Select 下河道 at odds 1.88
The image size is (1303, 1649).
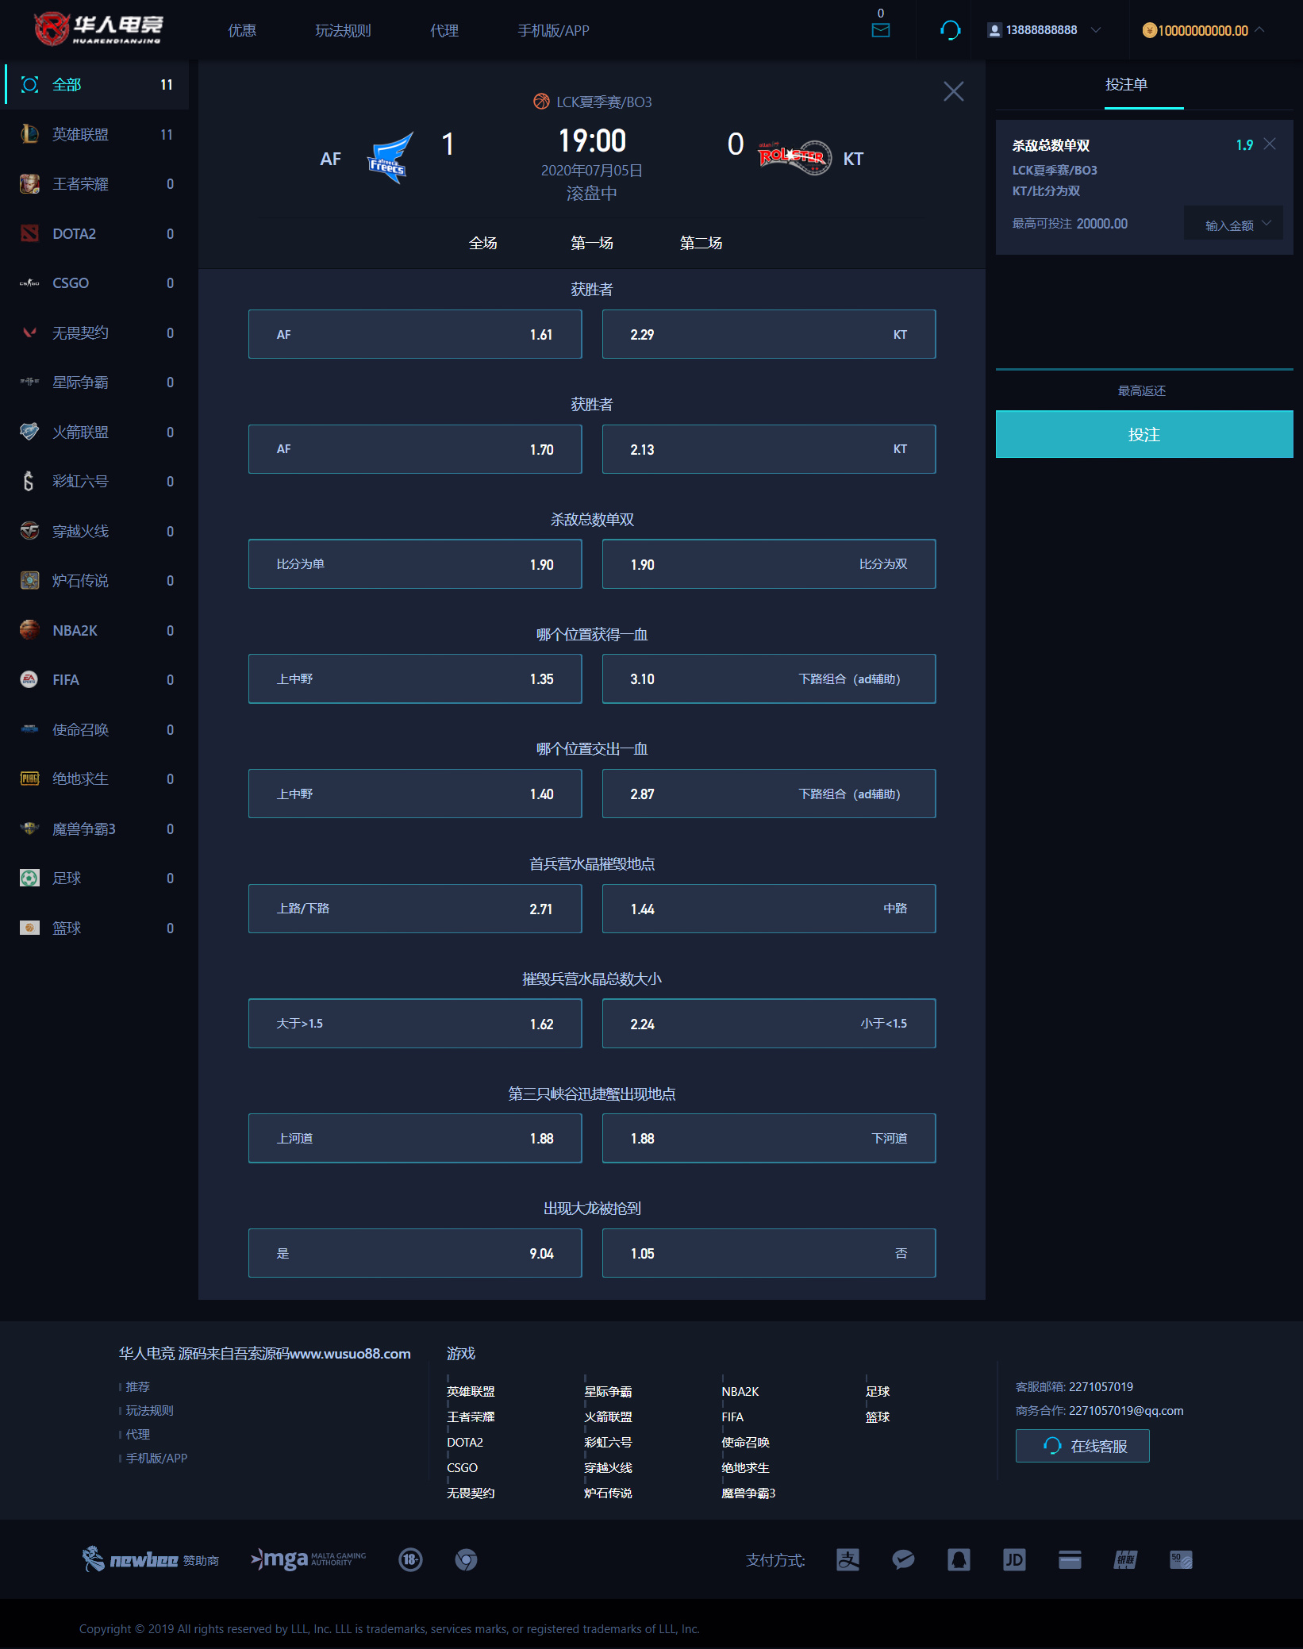(769, 1138)
